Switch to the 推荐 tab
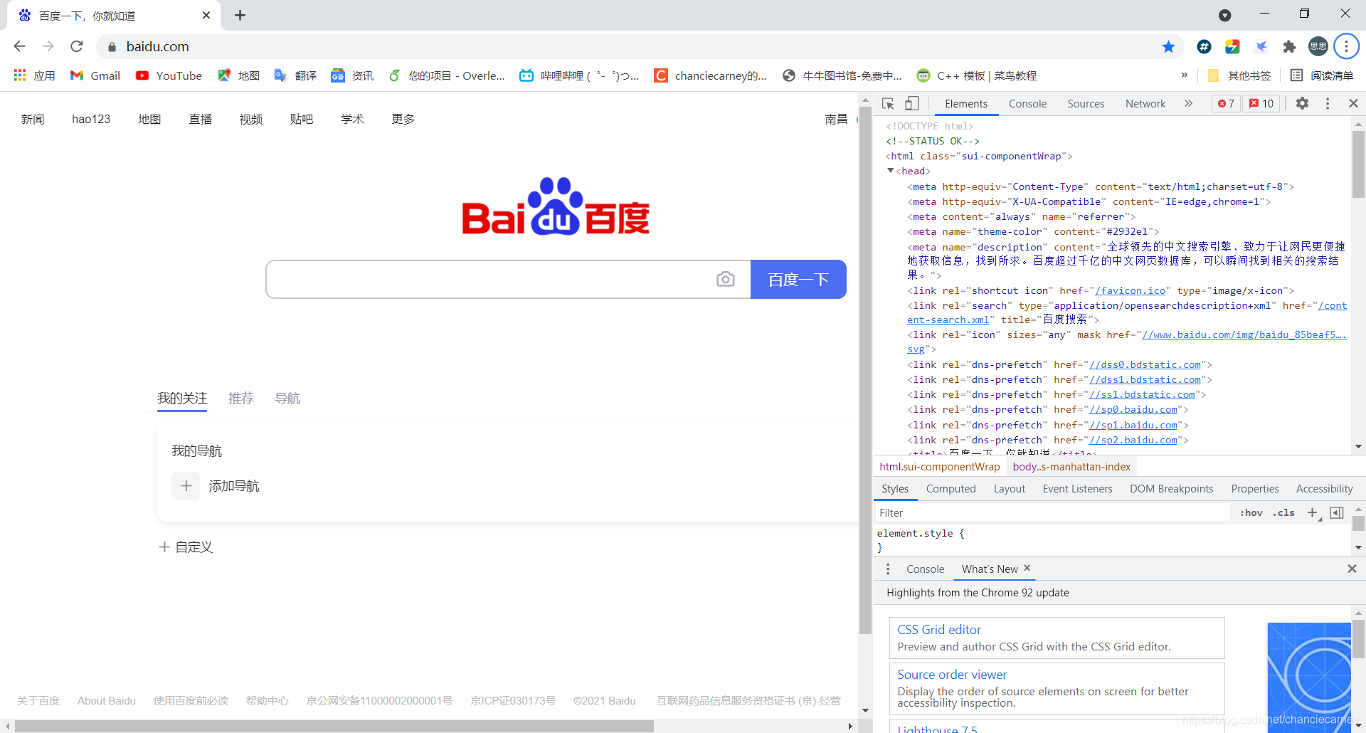The height and width of the screenshot is (733, 1366). coord(241,399)
